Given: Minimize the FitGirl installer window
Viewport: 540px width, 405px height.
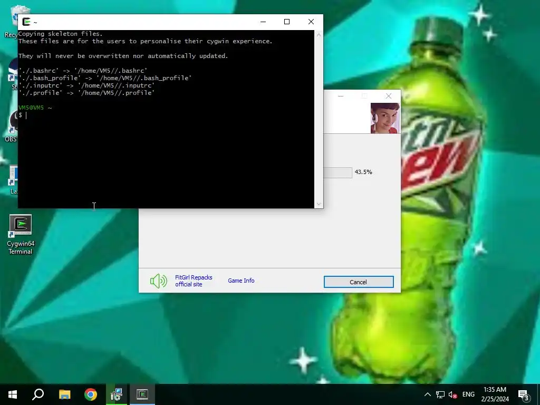Looking at the screenshot, I should pyautogui.click(x=341, y=96).
